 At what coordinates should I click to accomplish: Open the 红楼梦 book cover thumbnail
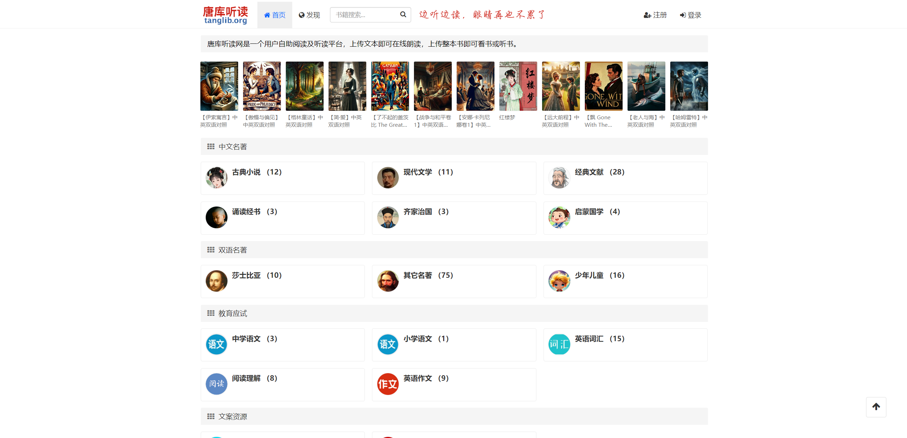coord(518,86)
